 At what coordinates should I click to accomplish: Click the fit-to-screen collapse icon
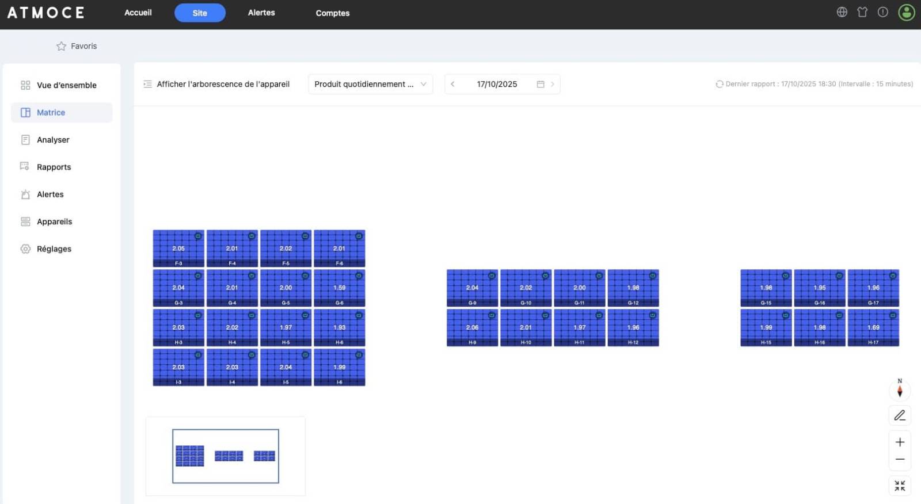tap(900, 486)
